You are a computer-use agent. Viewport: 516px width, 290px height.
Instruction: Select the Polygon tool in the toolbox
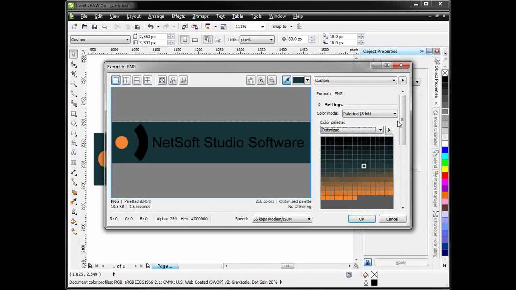pos(74,133)
